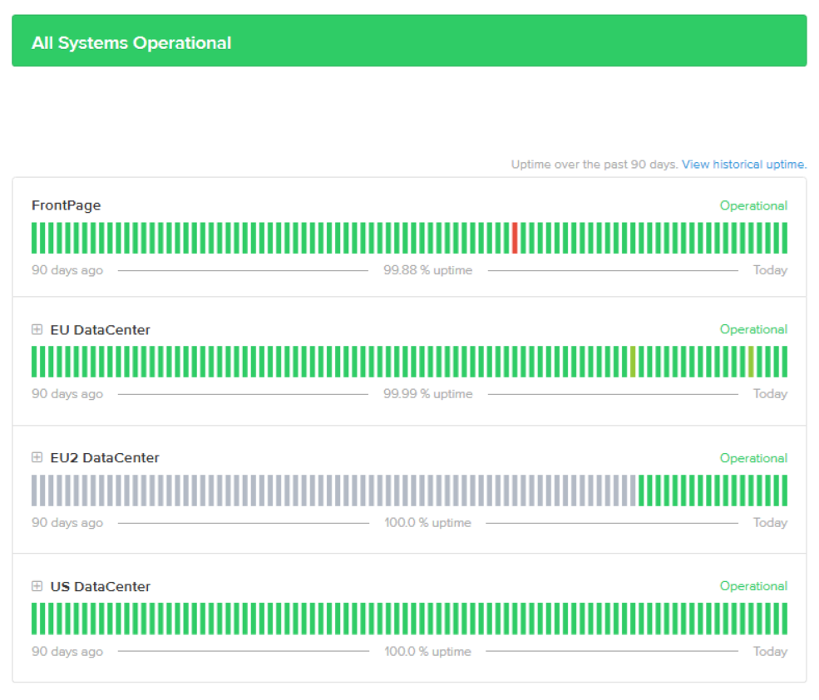The width and height of the screenshot is (819, 700).
Task: Select the right olive bar in EU DataCenter timeline
Action: [x=751, y=362]
